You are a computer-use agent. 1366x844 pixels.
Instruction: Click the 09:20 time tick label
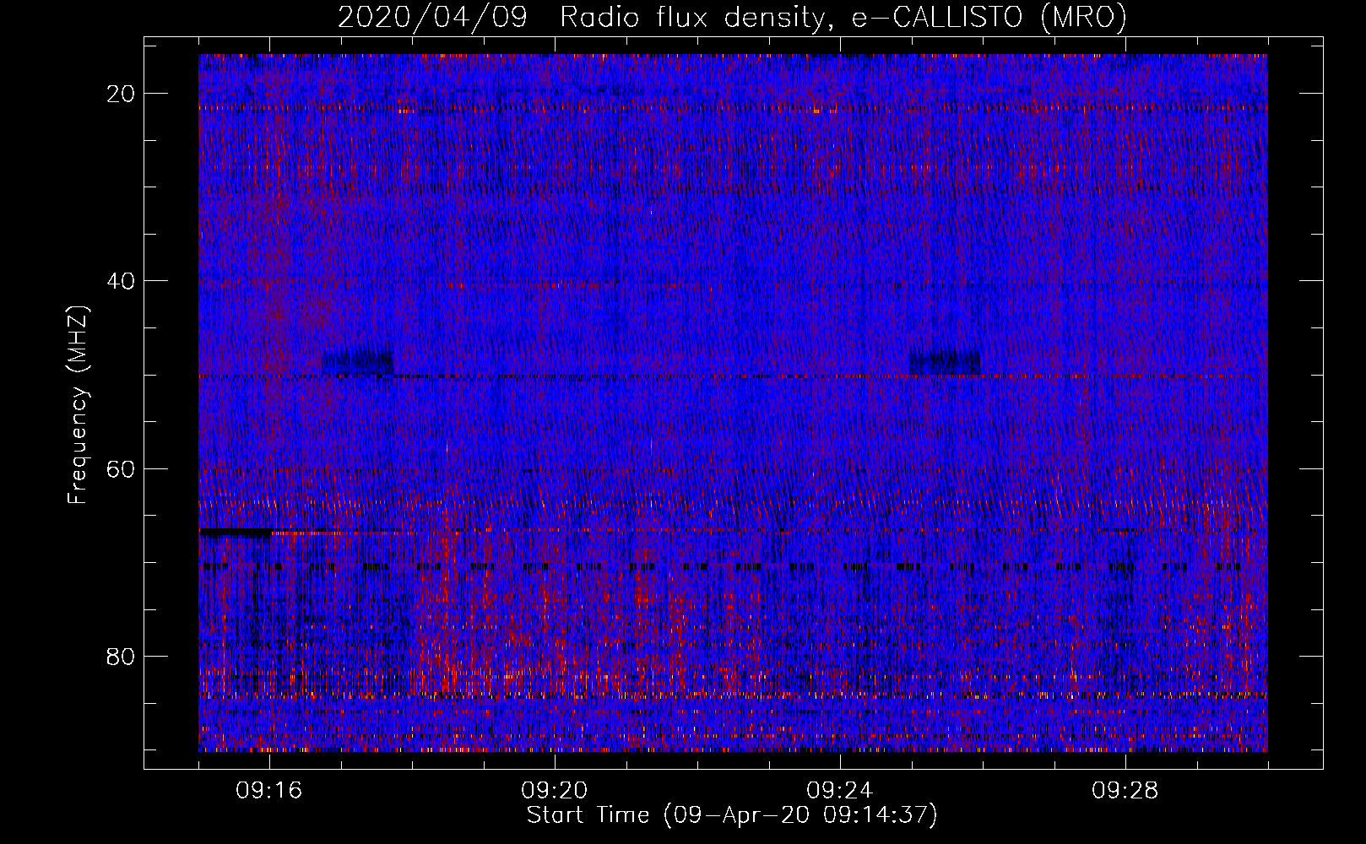coord(555,791)
